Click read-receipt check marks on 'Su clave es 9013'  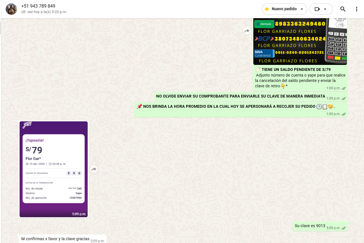[x=344, y=228]
